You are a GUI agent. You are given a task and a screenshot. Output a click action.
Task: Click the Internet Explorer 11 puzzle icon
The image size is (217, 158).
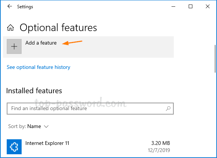[x=14, y=147]
